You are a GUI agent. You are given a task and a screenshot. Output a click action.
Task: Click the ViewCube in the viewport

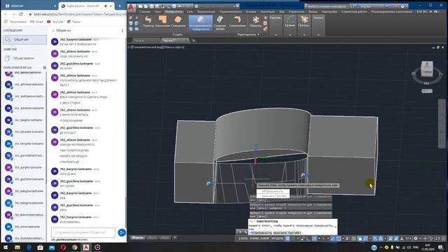tap(427, 69)
